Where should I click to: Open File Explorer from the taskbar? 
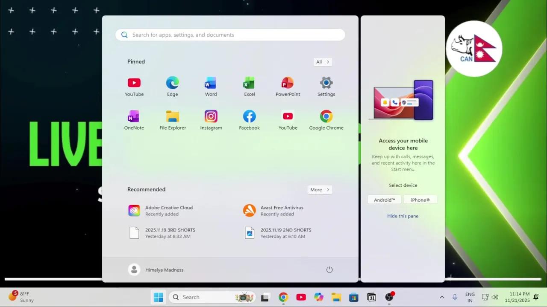pyautogui.click(x=336, y=297)
